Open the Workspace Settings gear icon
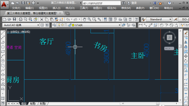 click(x=42, y=25)
